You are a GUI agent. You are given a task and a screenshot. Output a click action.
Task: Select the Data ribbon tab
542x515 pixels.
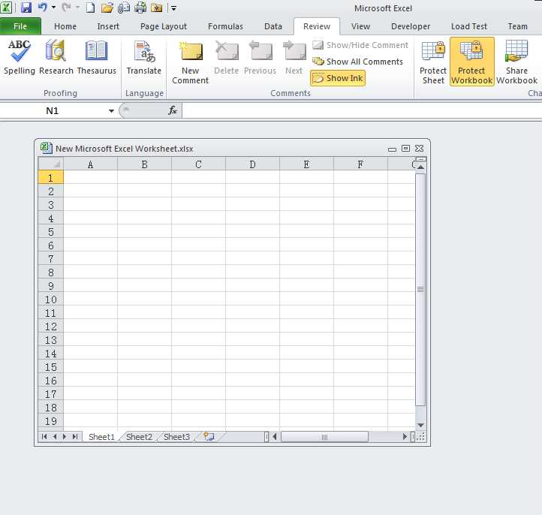(x=273, y=26)
